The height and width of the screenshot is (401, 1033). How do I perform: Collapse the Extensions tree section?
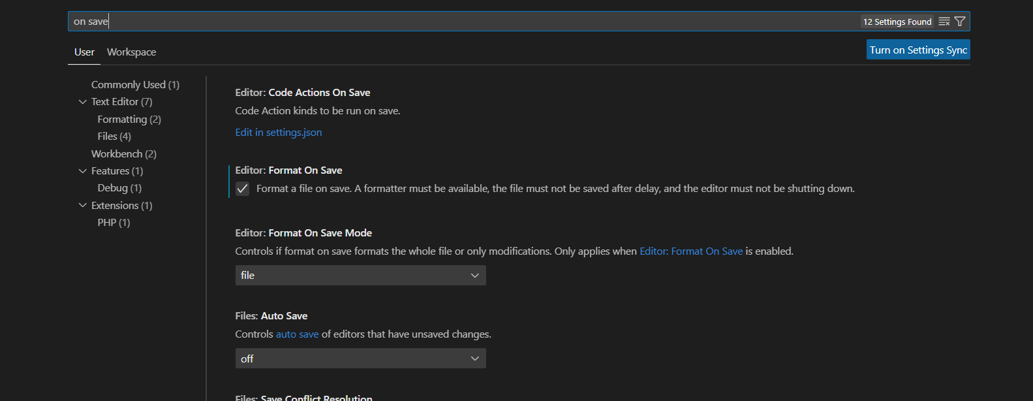click(83, 206)
